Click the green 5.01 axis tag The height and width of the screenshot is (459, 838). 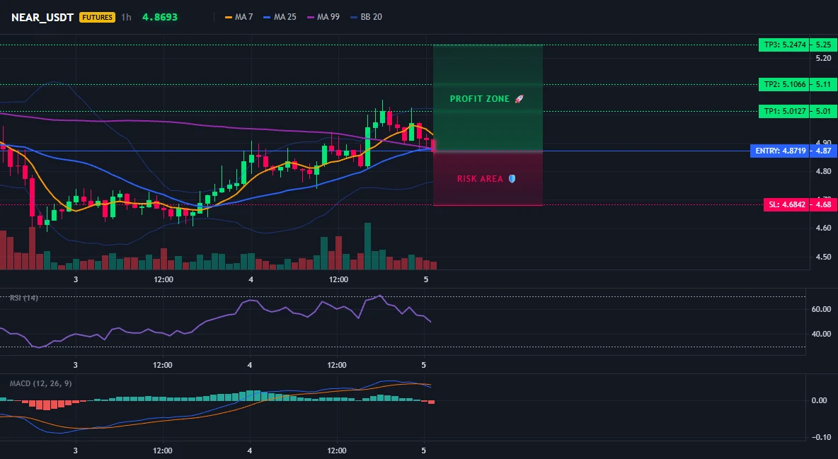(824, 112)
